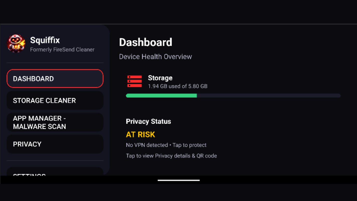Click the Storage card title

(x=160, y=78)
